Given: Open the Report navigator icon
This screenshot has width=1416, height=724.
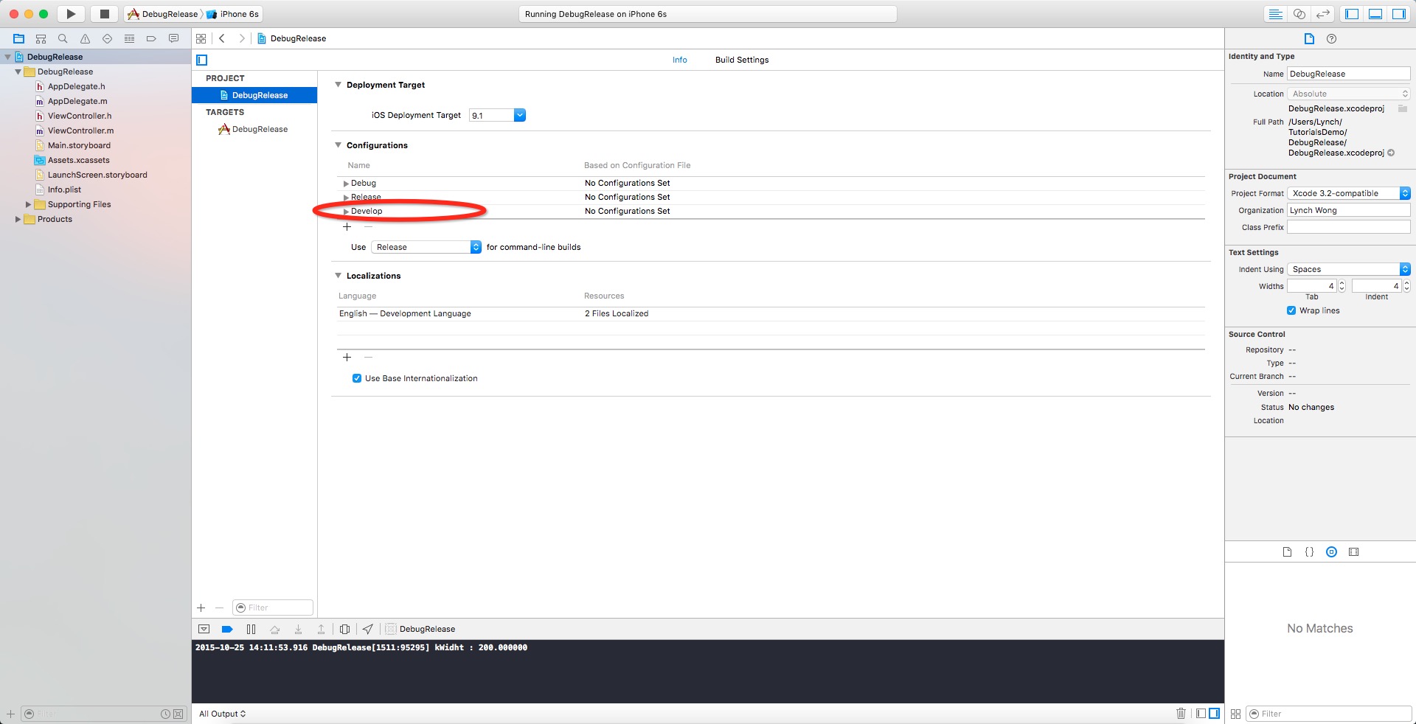Looking at the screenshot, I should [x=173, y=38].
